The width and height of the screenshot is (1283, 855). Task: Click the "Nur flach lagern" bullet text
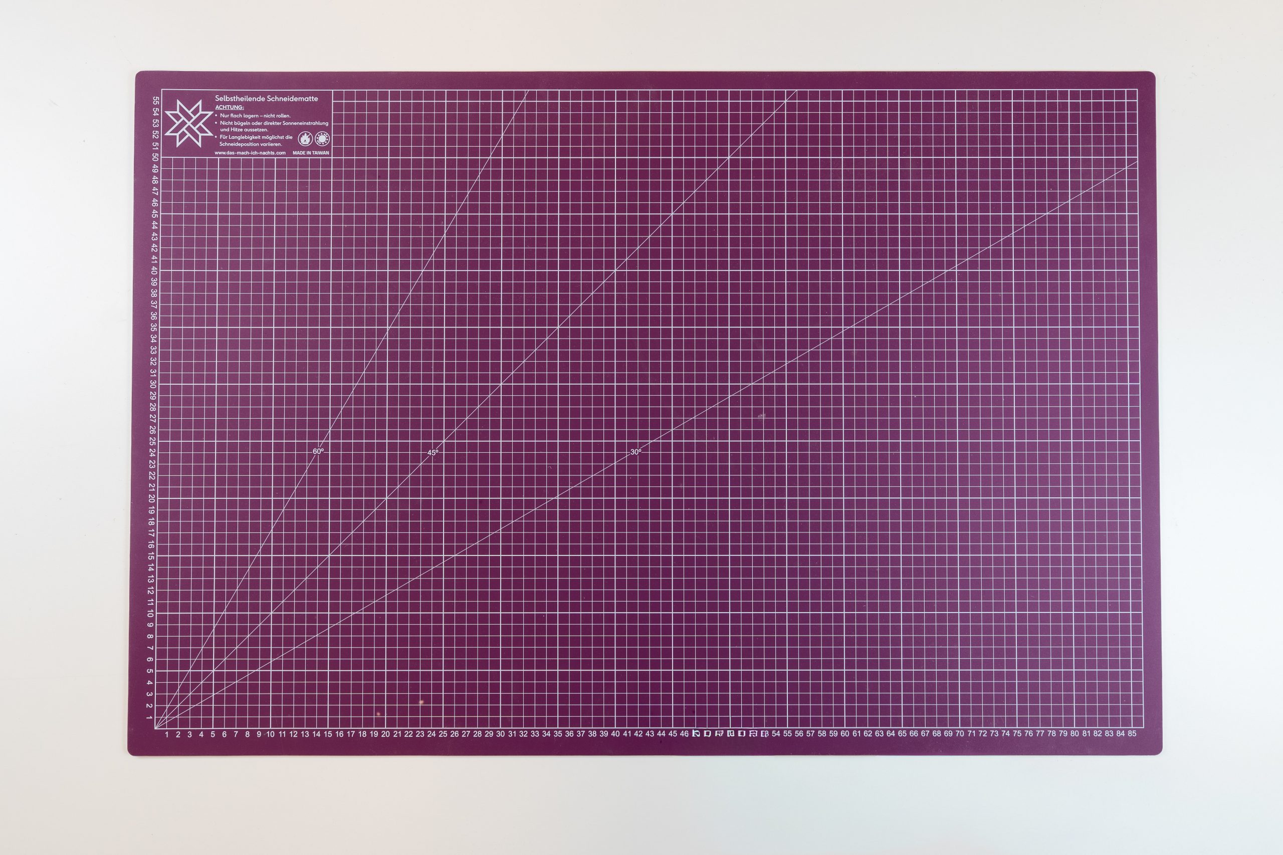[x=255, y=116]
